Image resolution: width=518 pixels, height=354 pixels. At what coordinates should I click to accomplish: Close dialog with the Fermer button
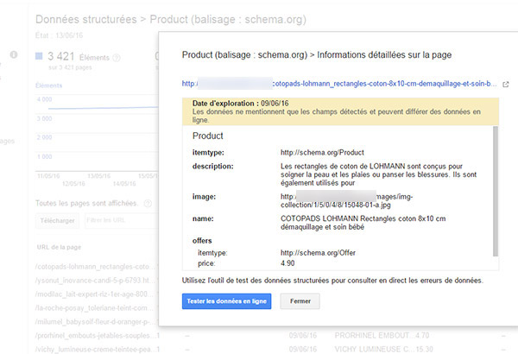[x=300, y=301]
